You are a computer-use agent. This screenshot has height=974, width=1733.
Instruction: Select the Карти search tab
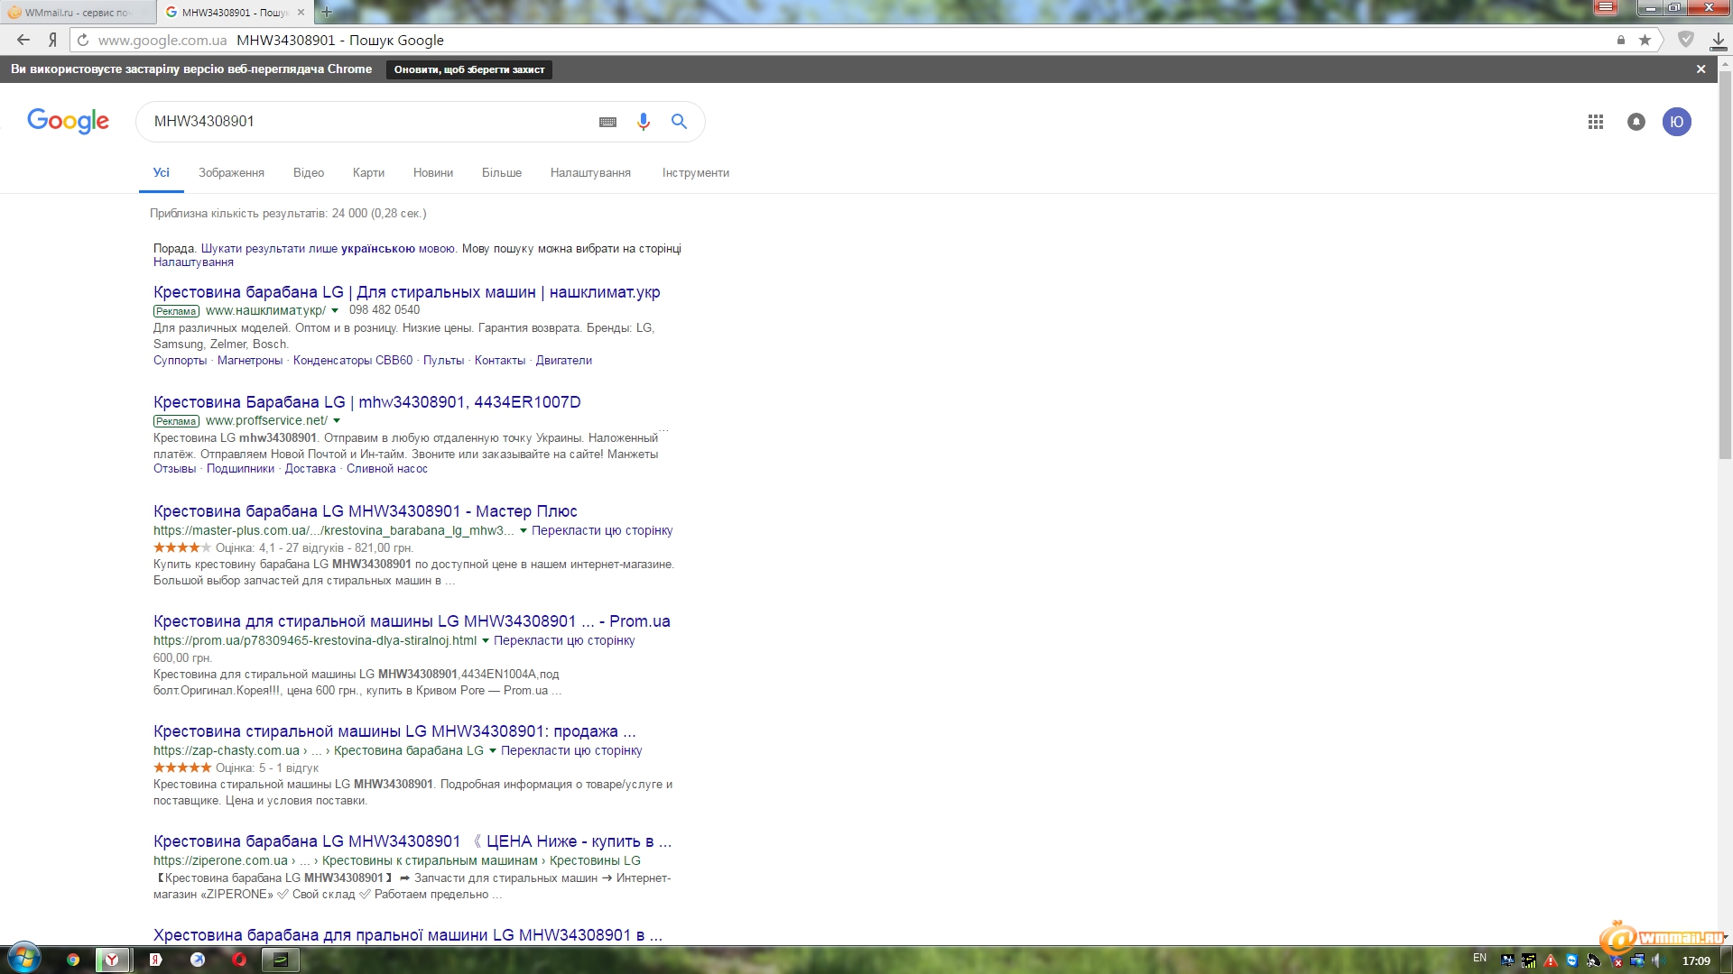point(368,172)
